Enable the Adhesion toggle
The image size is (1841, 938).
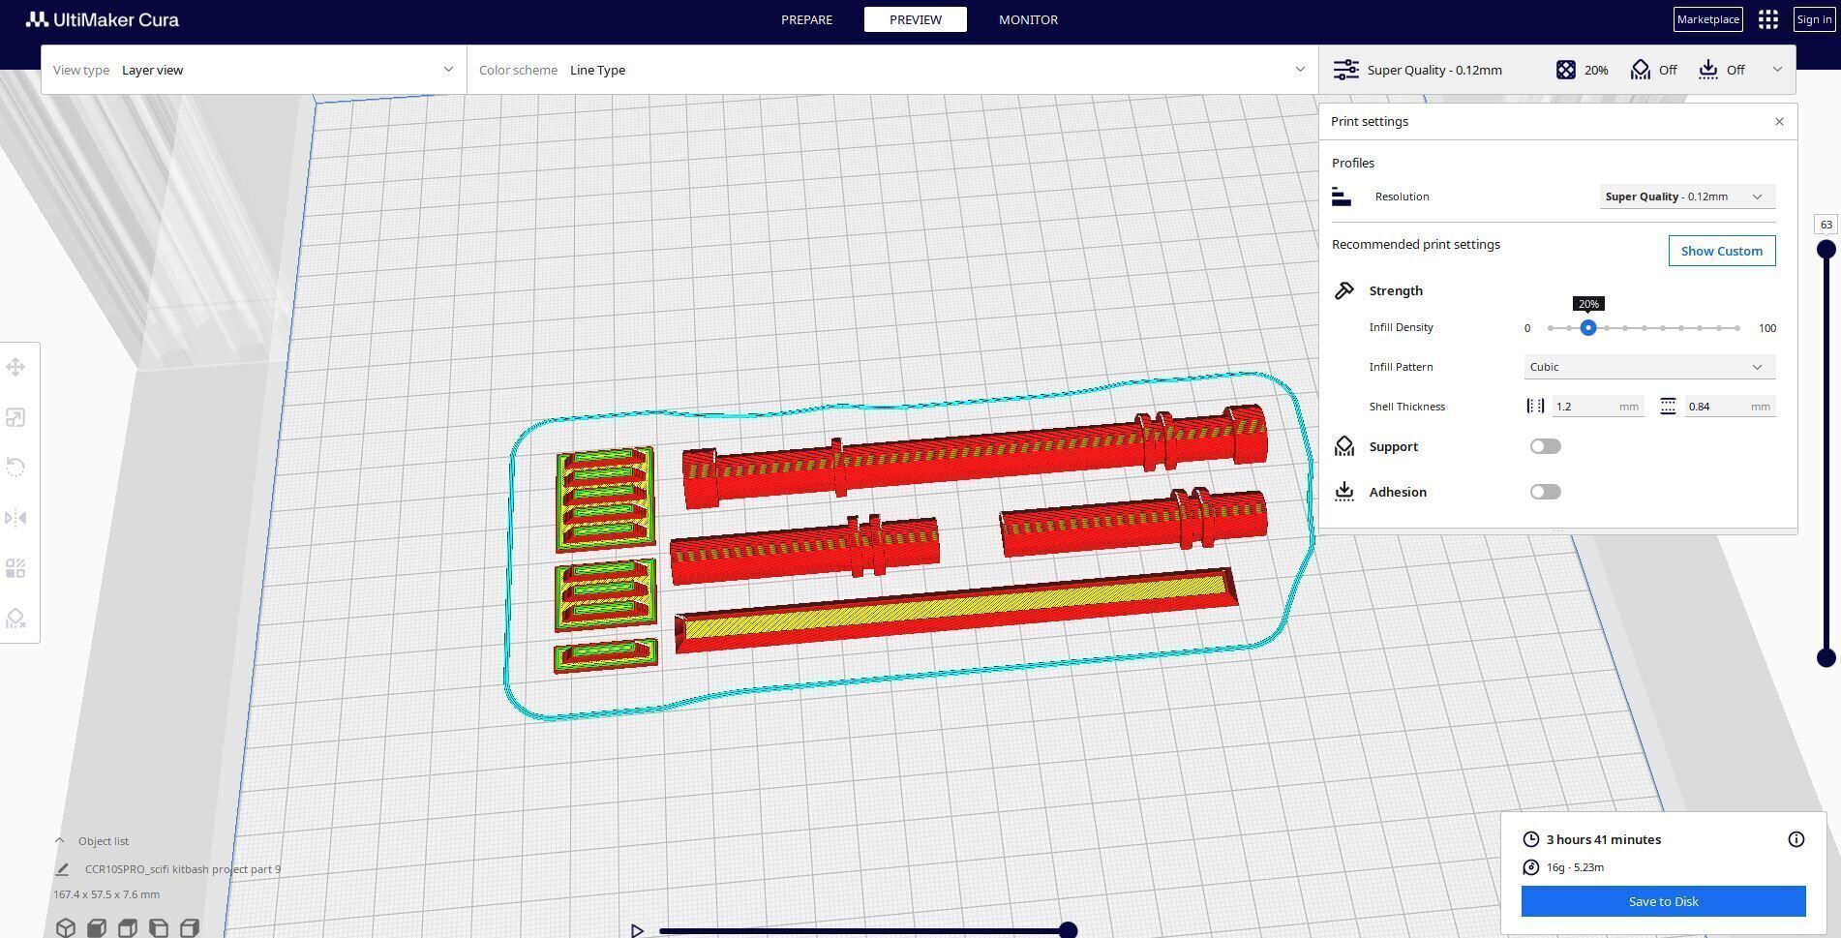[x=1546, y=492]
